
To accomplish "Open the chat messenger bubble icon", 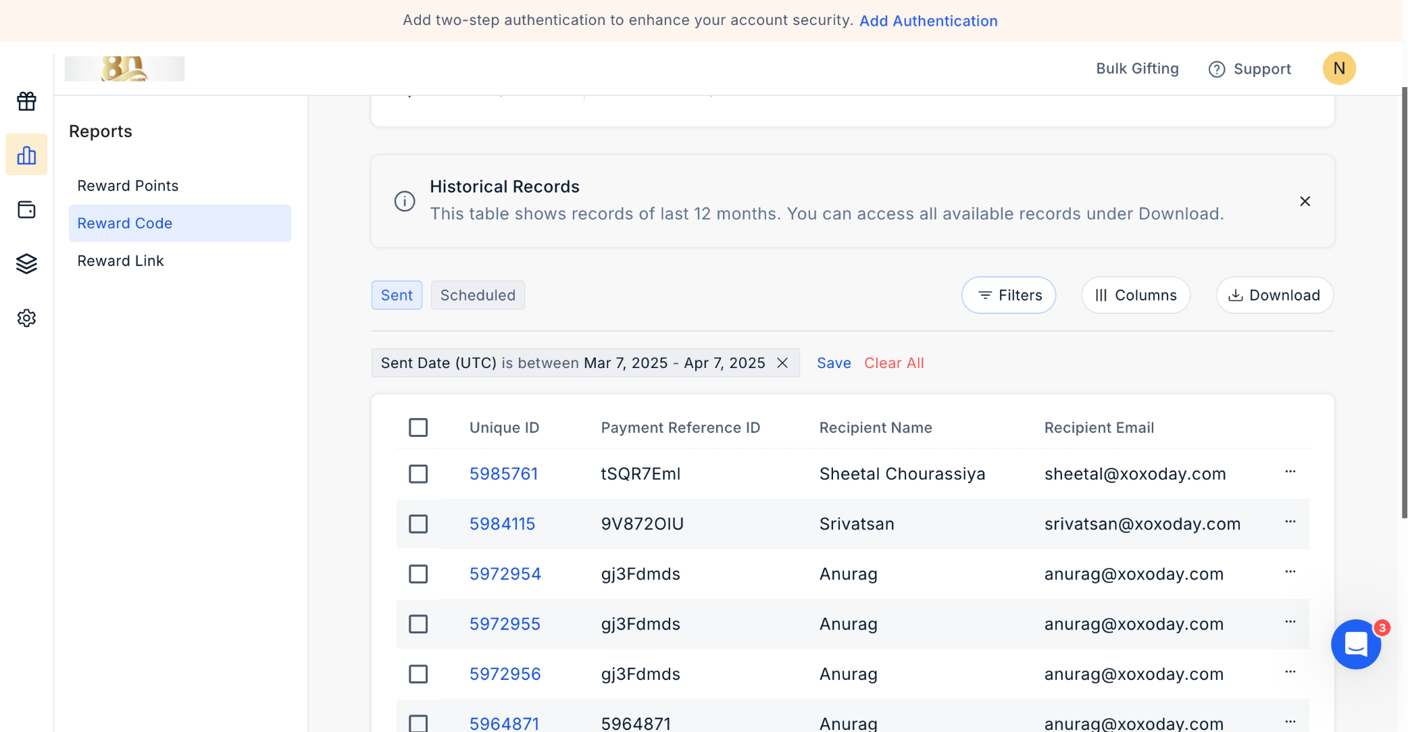I will point(1355,644).
